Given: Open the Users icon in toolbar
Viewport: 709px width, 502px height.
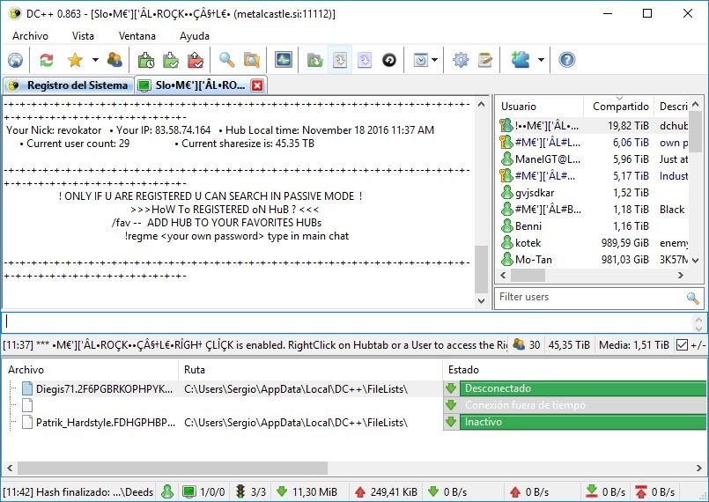Looking at the screenshot, I should (x=114, y=60).
